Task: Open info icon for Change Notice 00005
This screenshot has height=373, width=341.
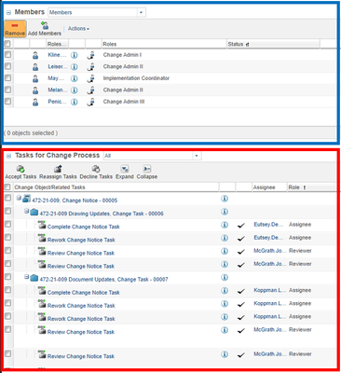Action: coord(225,199)
